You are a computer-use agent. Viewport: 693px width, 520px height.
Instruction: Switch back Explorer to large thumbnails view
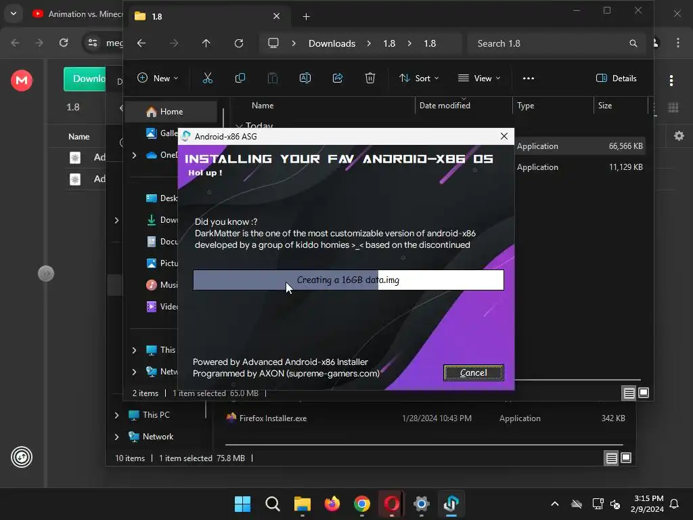[x=626, y=458]
